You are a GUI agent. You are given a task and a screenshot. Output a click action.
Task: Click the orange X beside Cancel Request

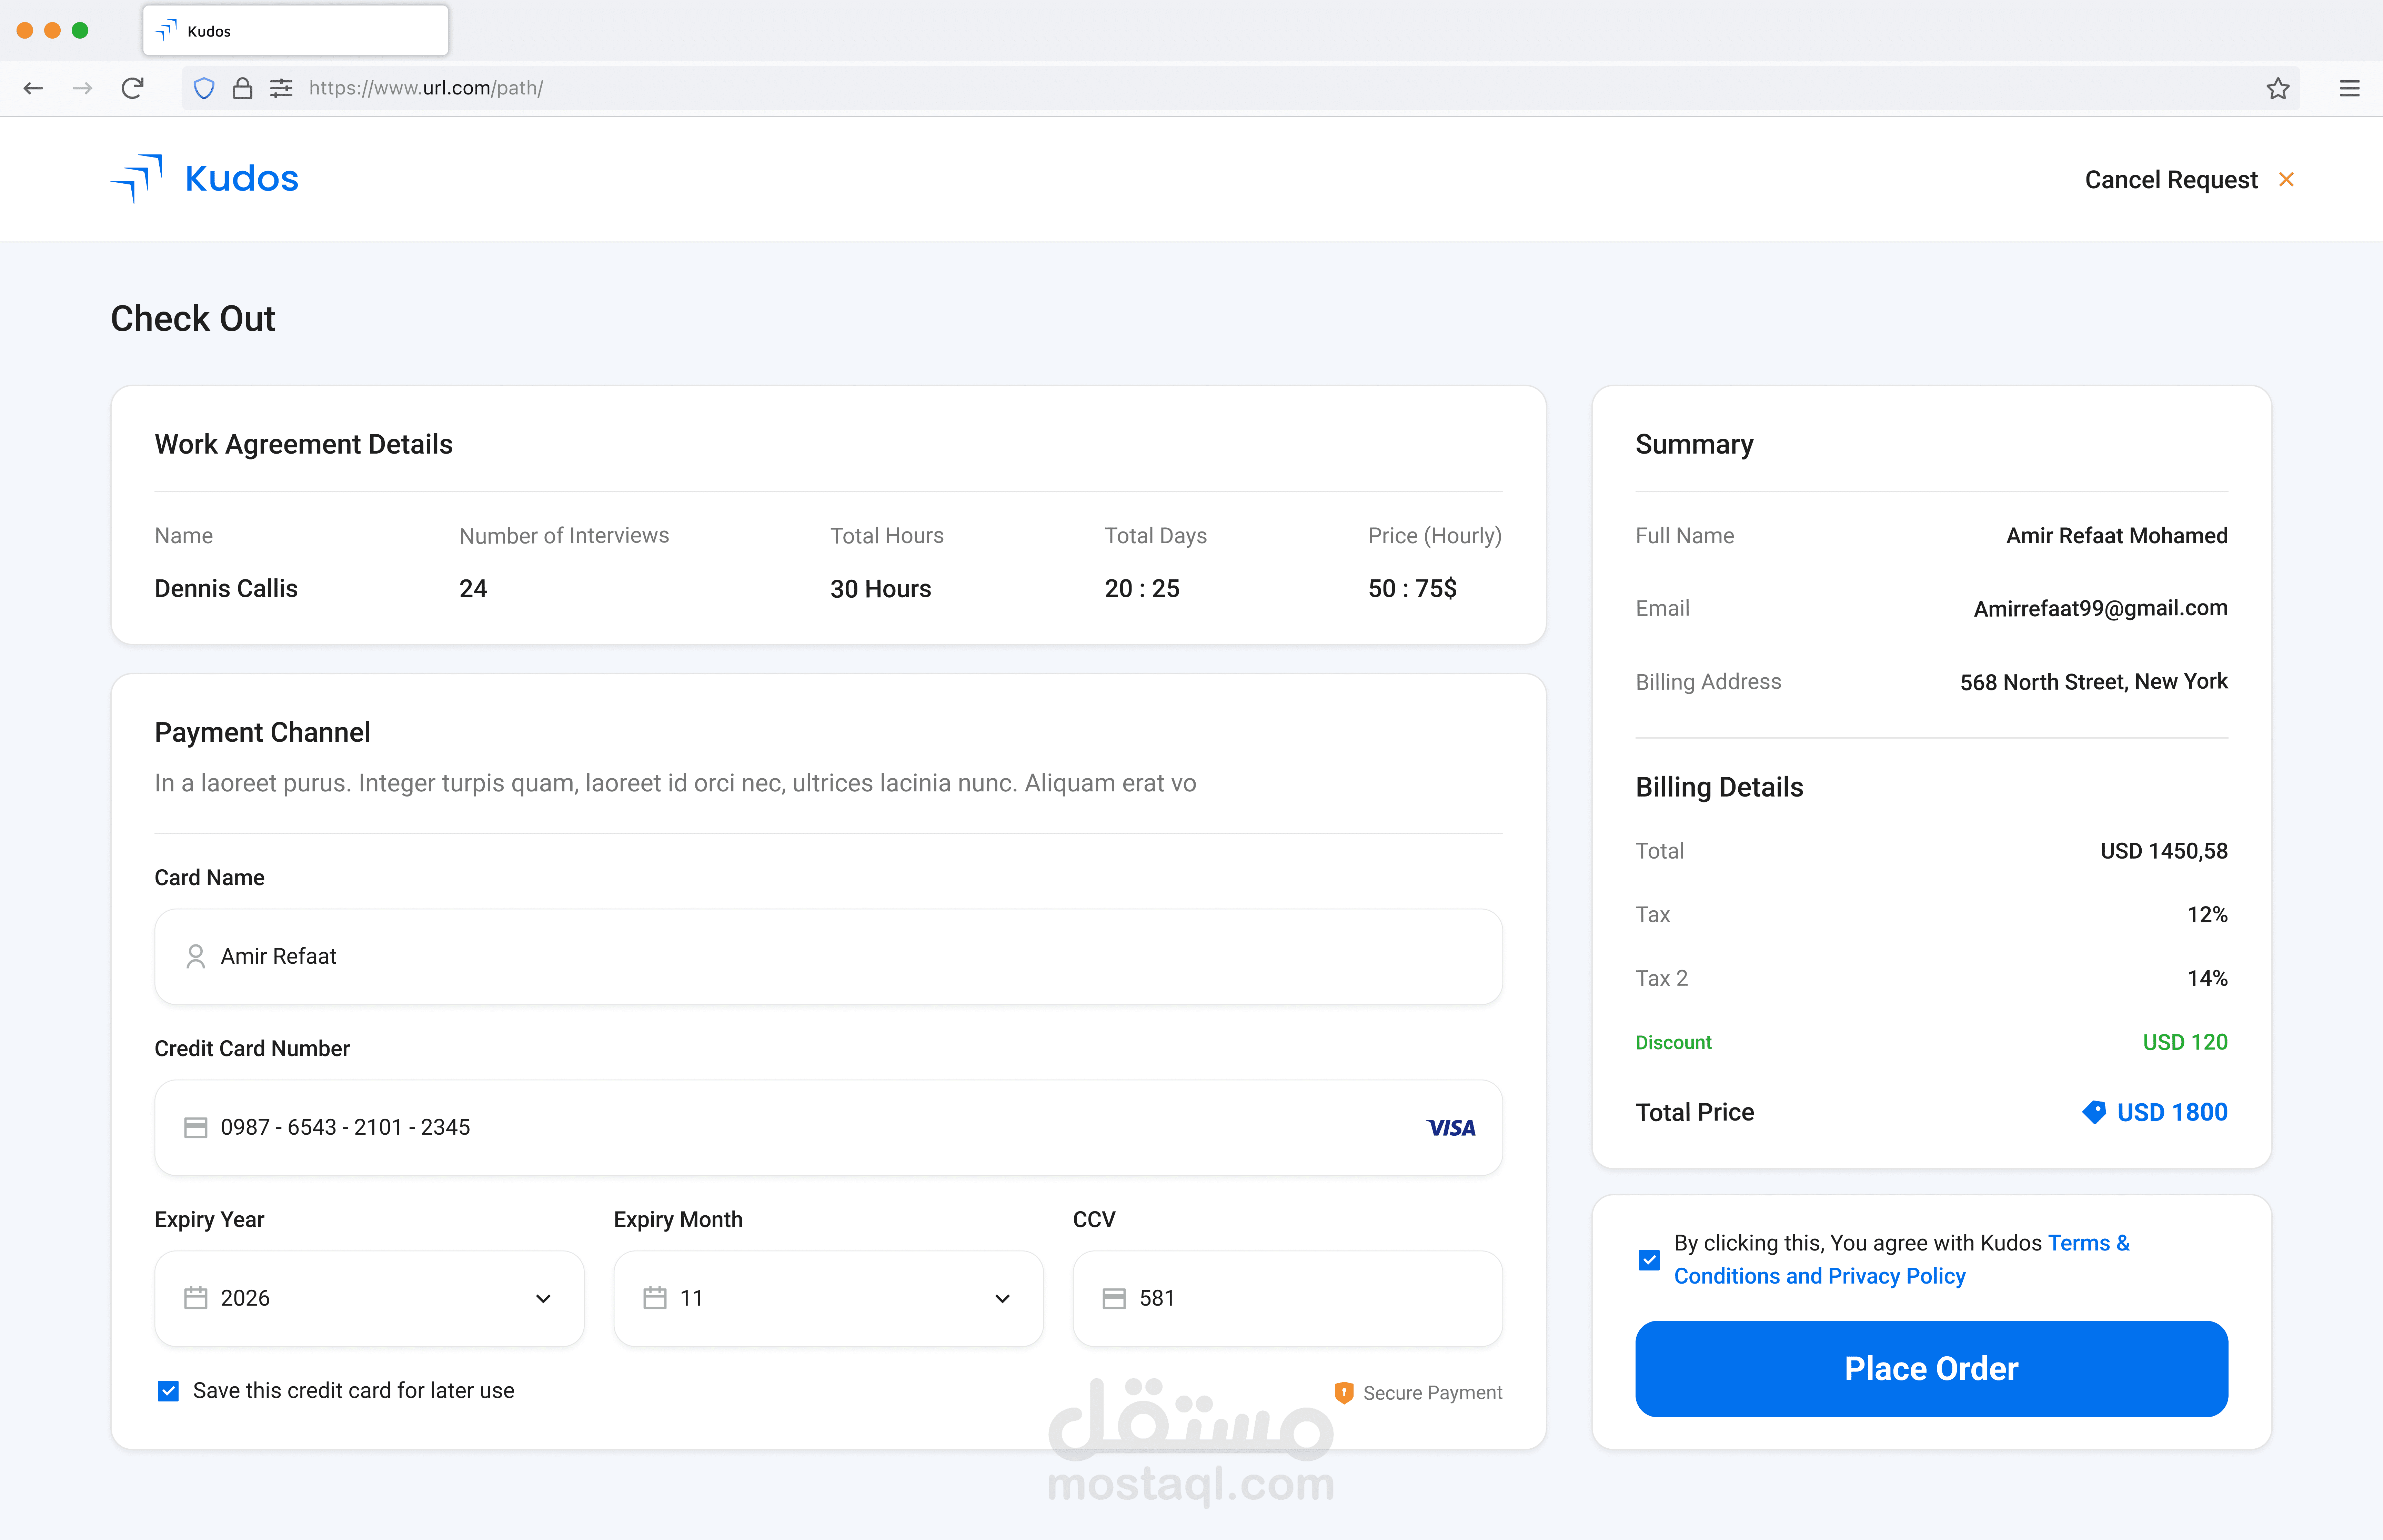2286,179
